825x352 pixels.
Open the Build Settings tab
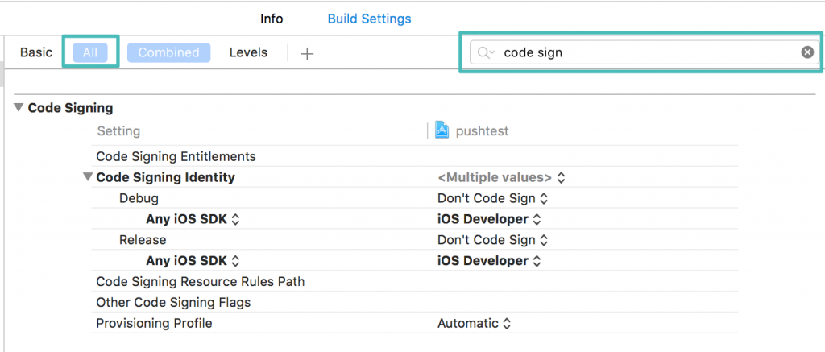(x=369, y=19)
